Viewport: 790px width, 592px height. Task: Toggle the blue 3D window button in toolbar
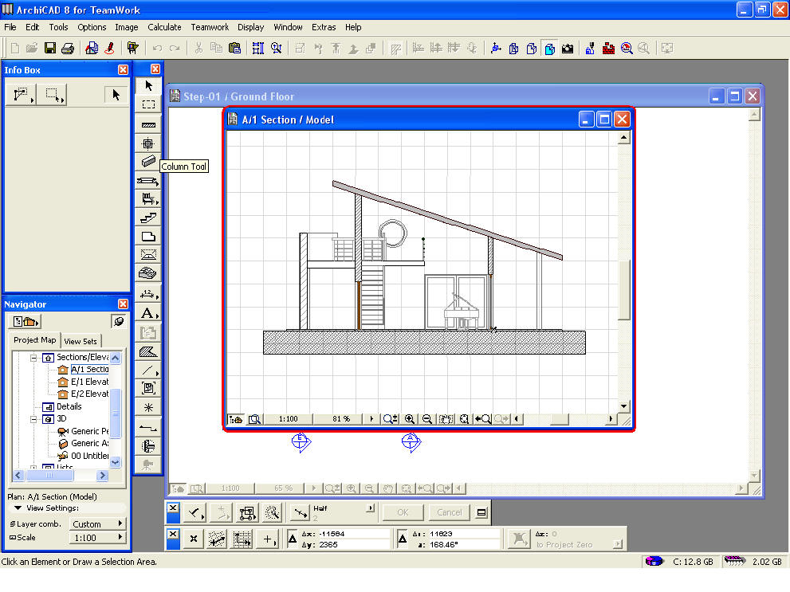point(550,49)
